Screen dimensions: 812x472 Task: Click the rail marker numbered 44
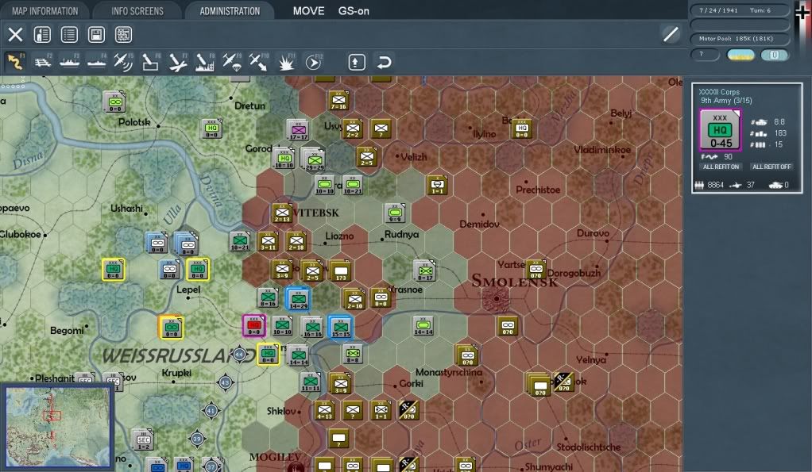pos(239,355)
